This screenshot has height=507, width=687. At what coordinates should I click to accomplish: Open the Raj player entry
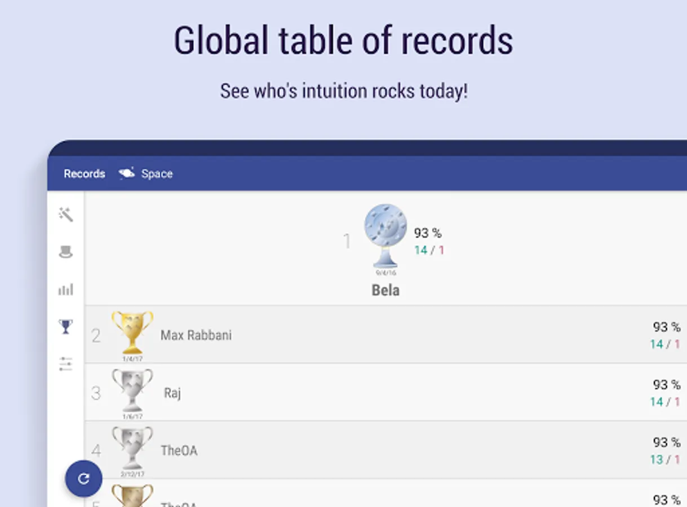[x=172, y=393]
